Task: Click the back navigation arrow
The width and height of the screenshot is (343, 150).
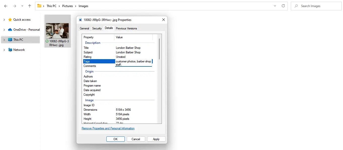Action: (x=6, y=6)
